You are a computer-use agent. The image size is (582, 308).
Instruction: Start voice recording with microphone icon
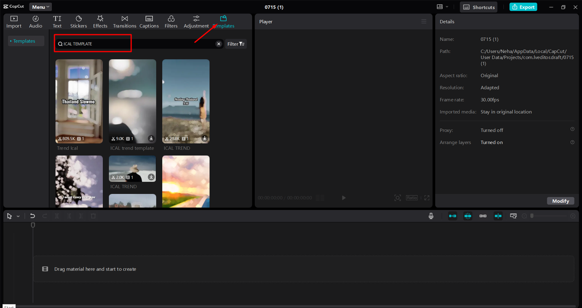pyautogui.click(x=431, y=216)
